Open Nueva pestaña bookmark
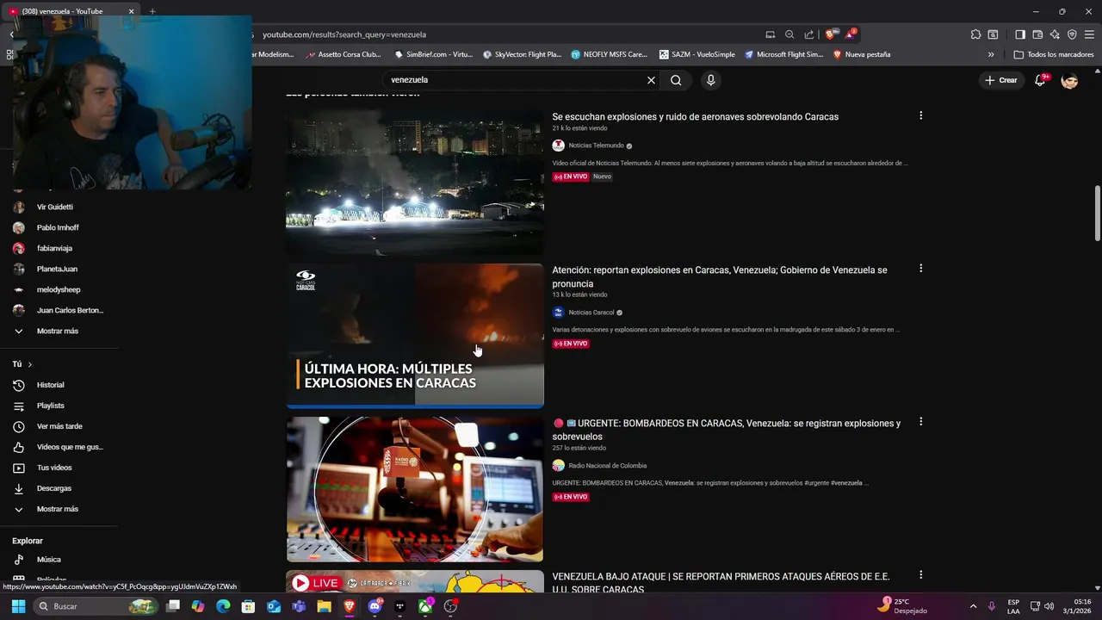Image resolution: width=1102 pixels, height=620 pixels. (861, 54)
